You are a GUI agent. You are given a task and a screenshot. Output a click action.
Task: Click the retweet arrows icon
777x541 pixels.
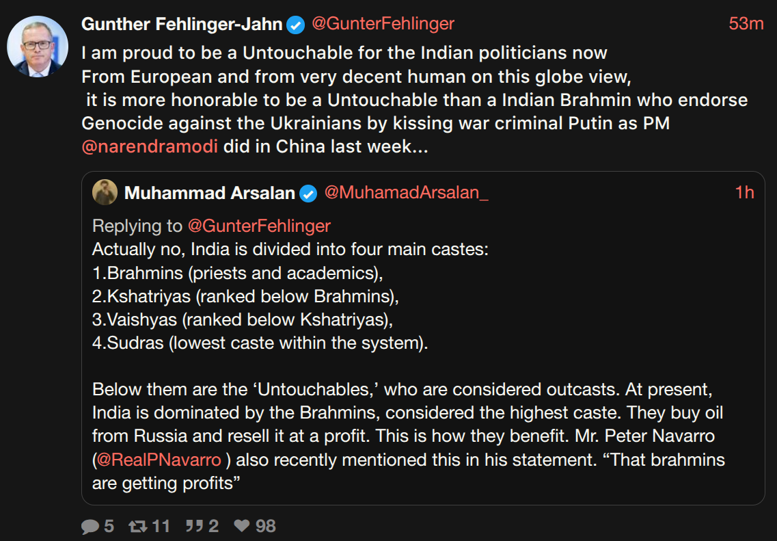click(138, 526)
